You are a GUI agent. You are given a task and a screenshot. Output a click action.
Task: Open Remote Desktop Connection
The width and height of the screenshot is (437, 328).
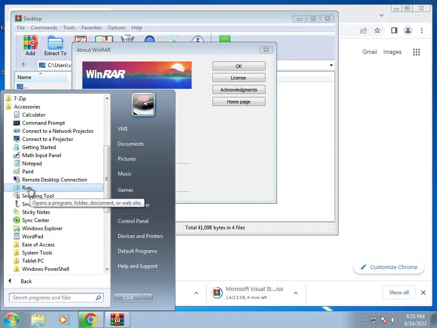coord(54,180)
